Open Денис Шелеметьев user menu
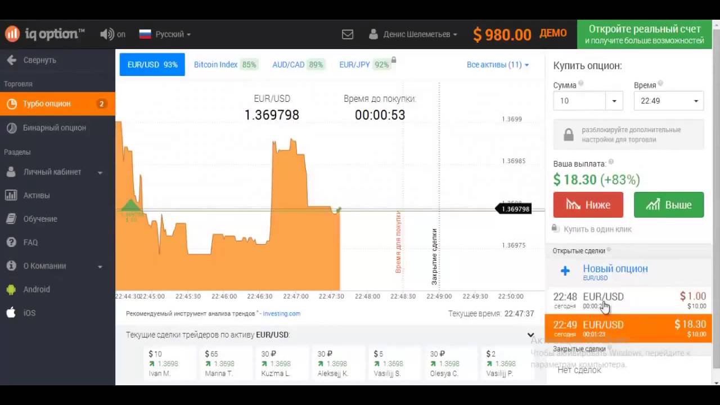Viewport: 720px width, 405px height. pyautogui.click(x=413, y=34)
